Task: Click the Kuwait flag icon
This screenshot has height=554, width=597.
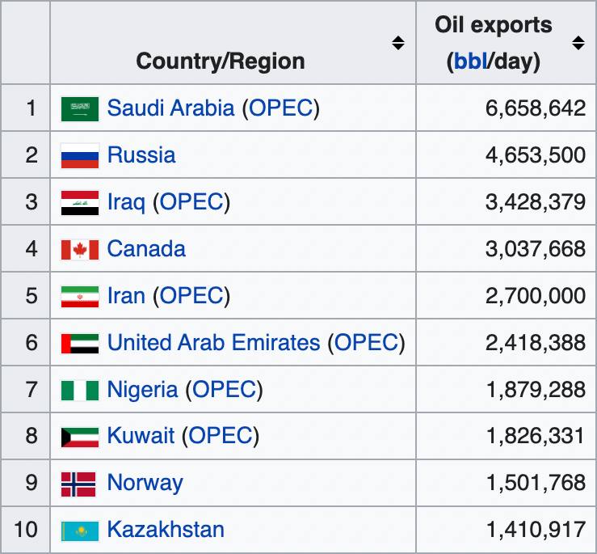Action: [x=80, y=438]
